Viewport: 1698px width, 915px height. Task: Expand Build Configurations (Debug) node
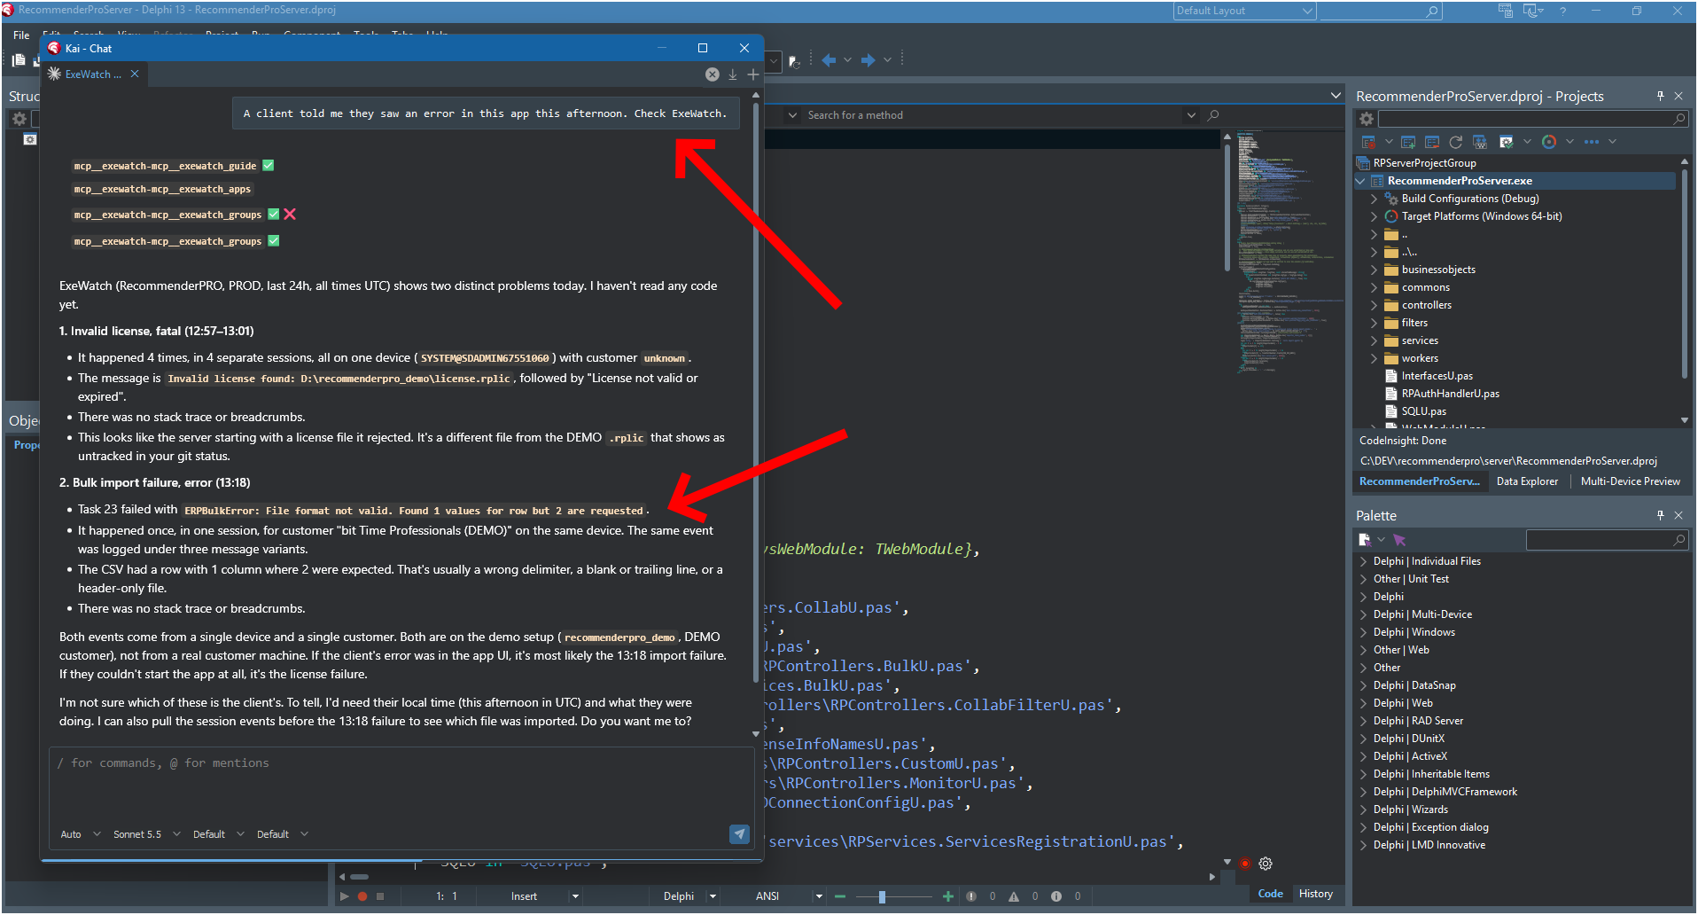[x=1374, y=199]
